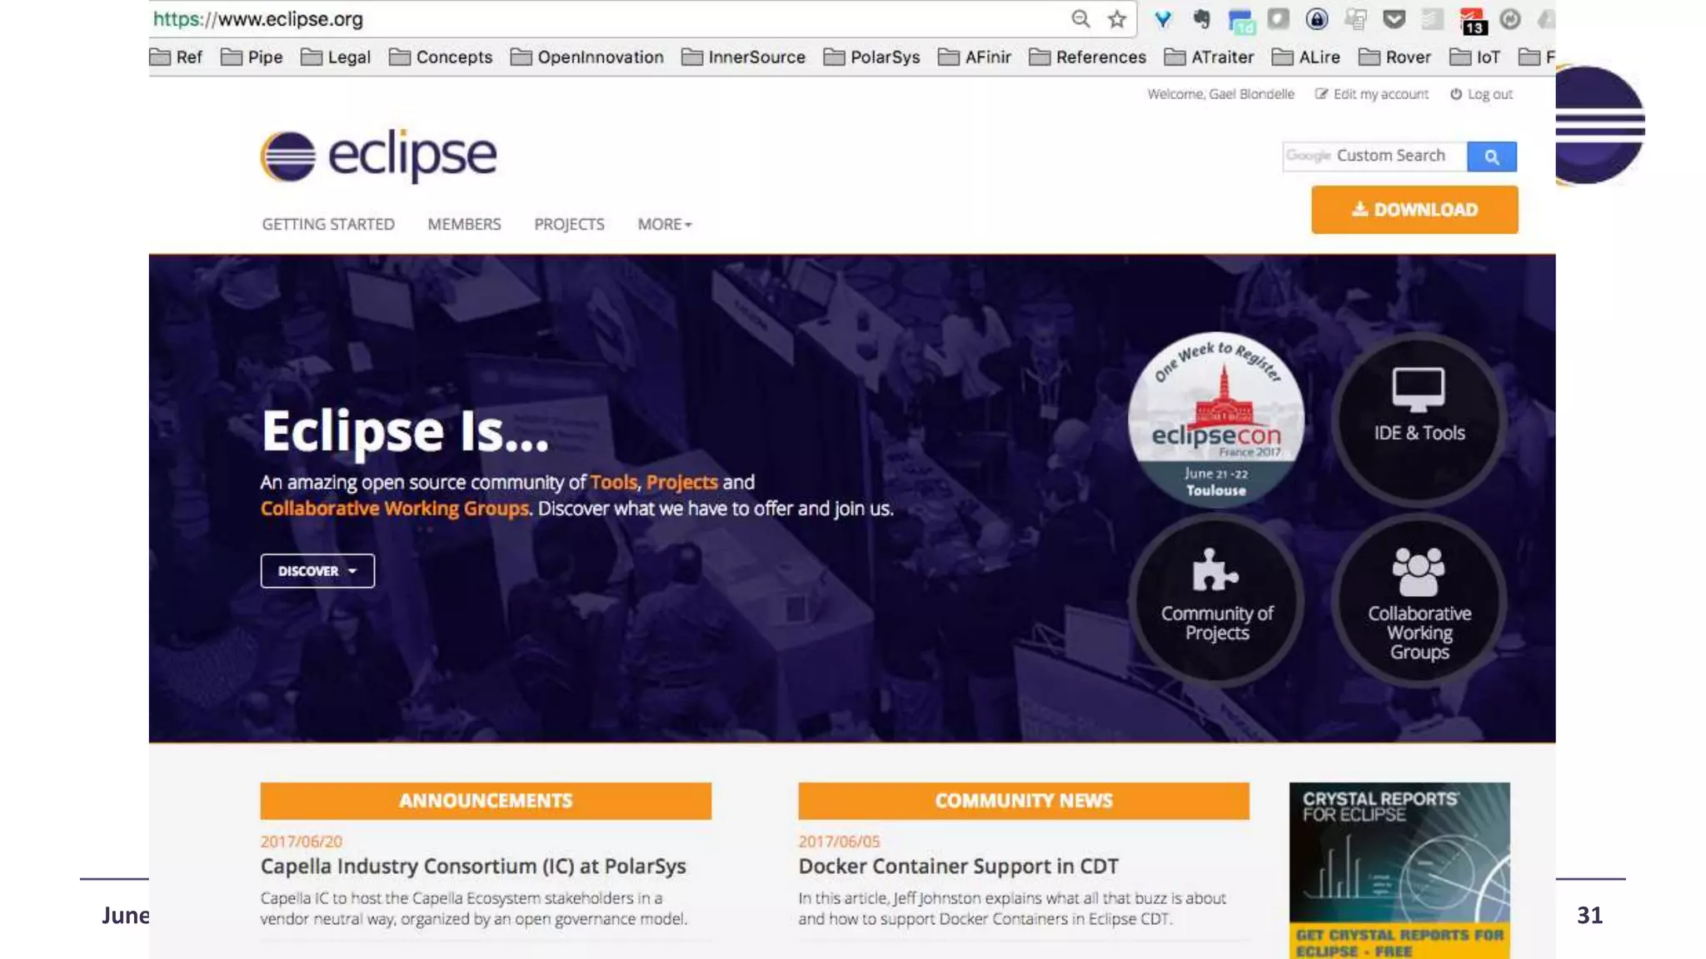Click the blue calendar 1d extension icon

pyautogui.click(x=1241, y=21)
